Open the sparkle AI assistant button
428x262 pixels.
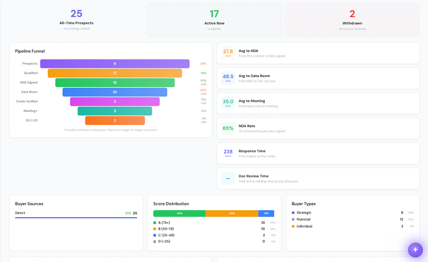click(x=415, y=250)
